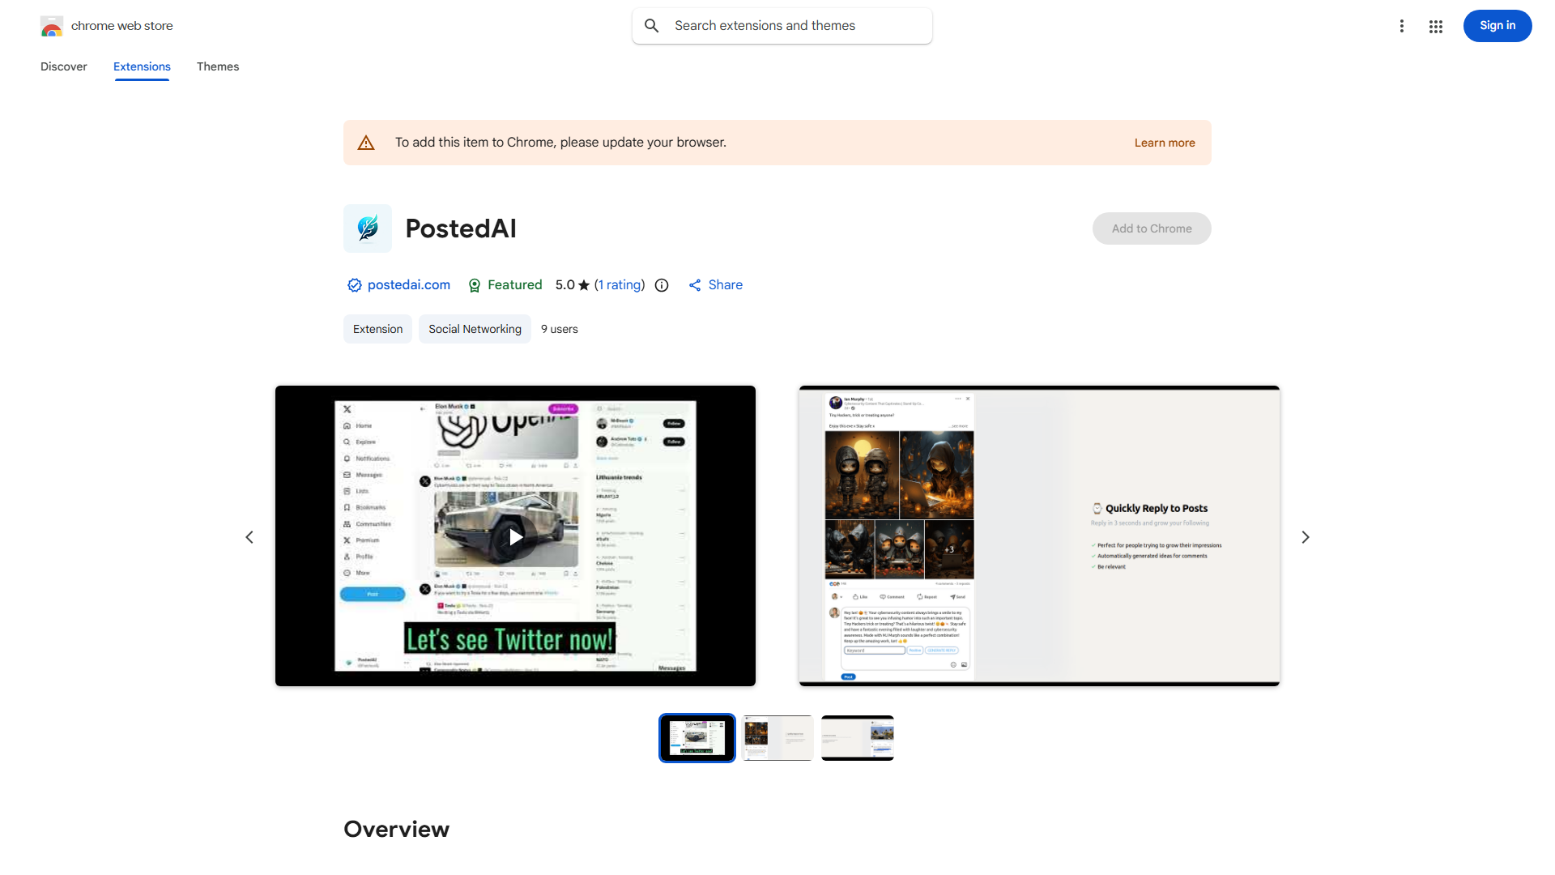Select the second screenshot thumbnail
This screenshot has width=1555, height=875.
pyautogui.click(x=777, y=738)
